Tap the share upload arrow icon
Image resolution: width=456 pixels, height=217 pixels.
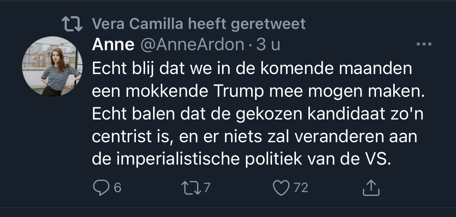[x=371, y=187]
